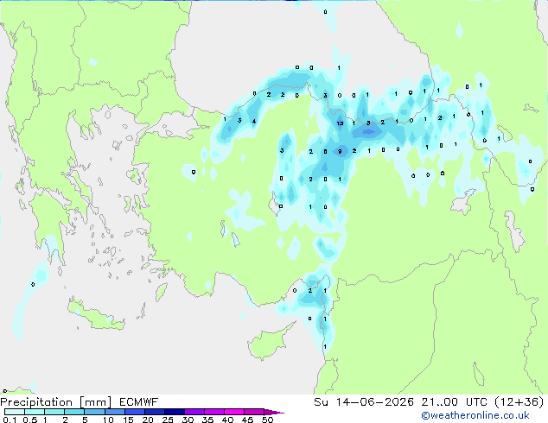Viewport: 548px width, 423px height.
Task: Click the "ECMWF" model label
Action: (139, 402)
